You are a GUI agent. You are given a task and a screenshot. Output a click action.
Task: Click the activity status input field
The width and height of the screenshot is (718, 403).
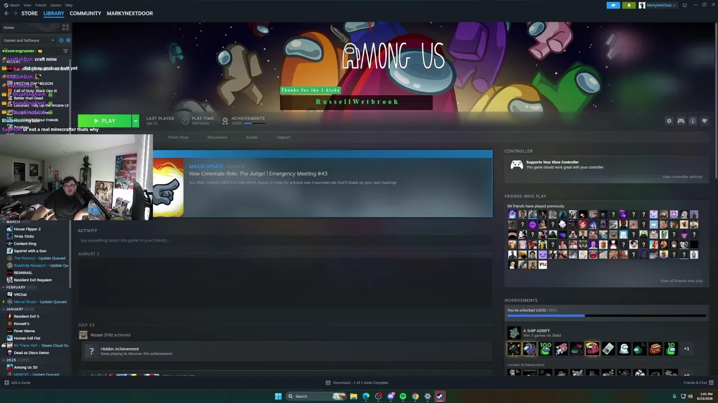(285, 241)
